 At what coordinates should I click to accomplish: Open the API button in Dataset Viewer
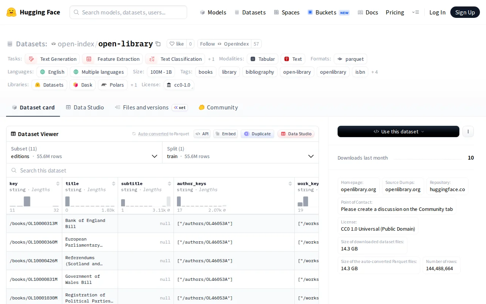[x=202, y=134]
